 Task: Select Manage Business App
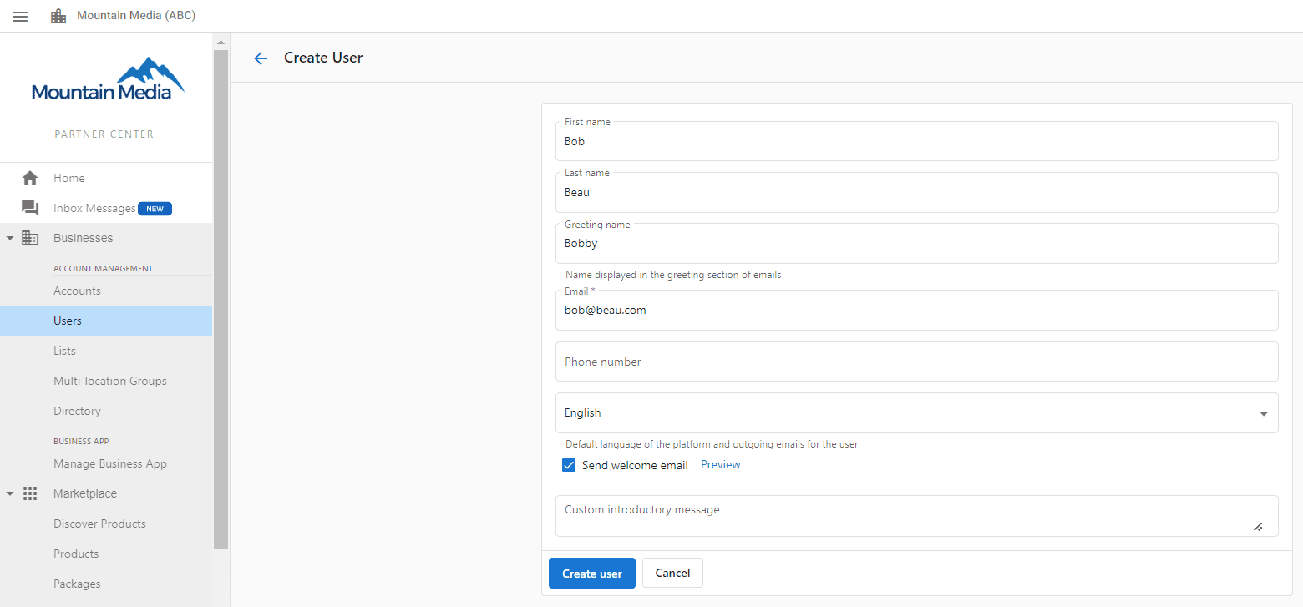[x=109, y=463]
